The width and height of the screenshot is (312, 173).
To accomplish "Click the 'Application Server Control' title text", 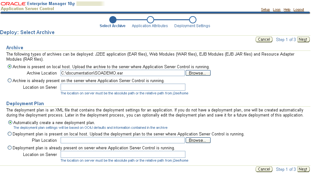I will tap(27, 9).
